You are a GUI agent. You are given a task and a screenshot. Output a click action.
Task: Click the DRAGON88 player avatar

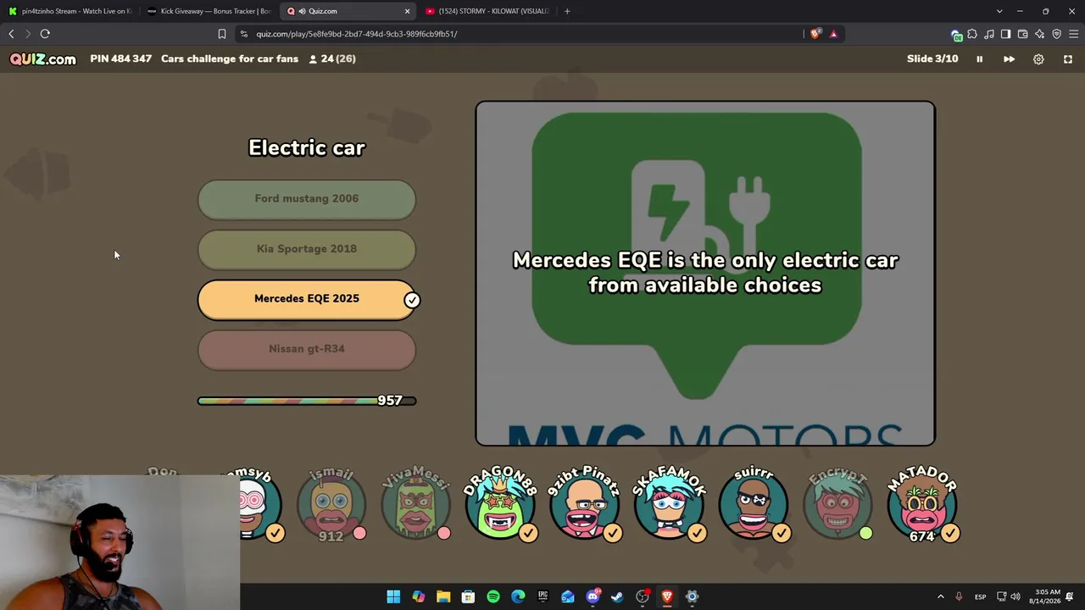point(499,503)
